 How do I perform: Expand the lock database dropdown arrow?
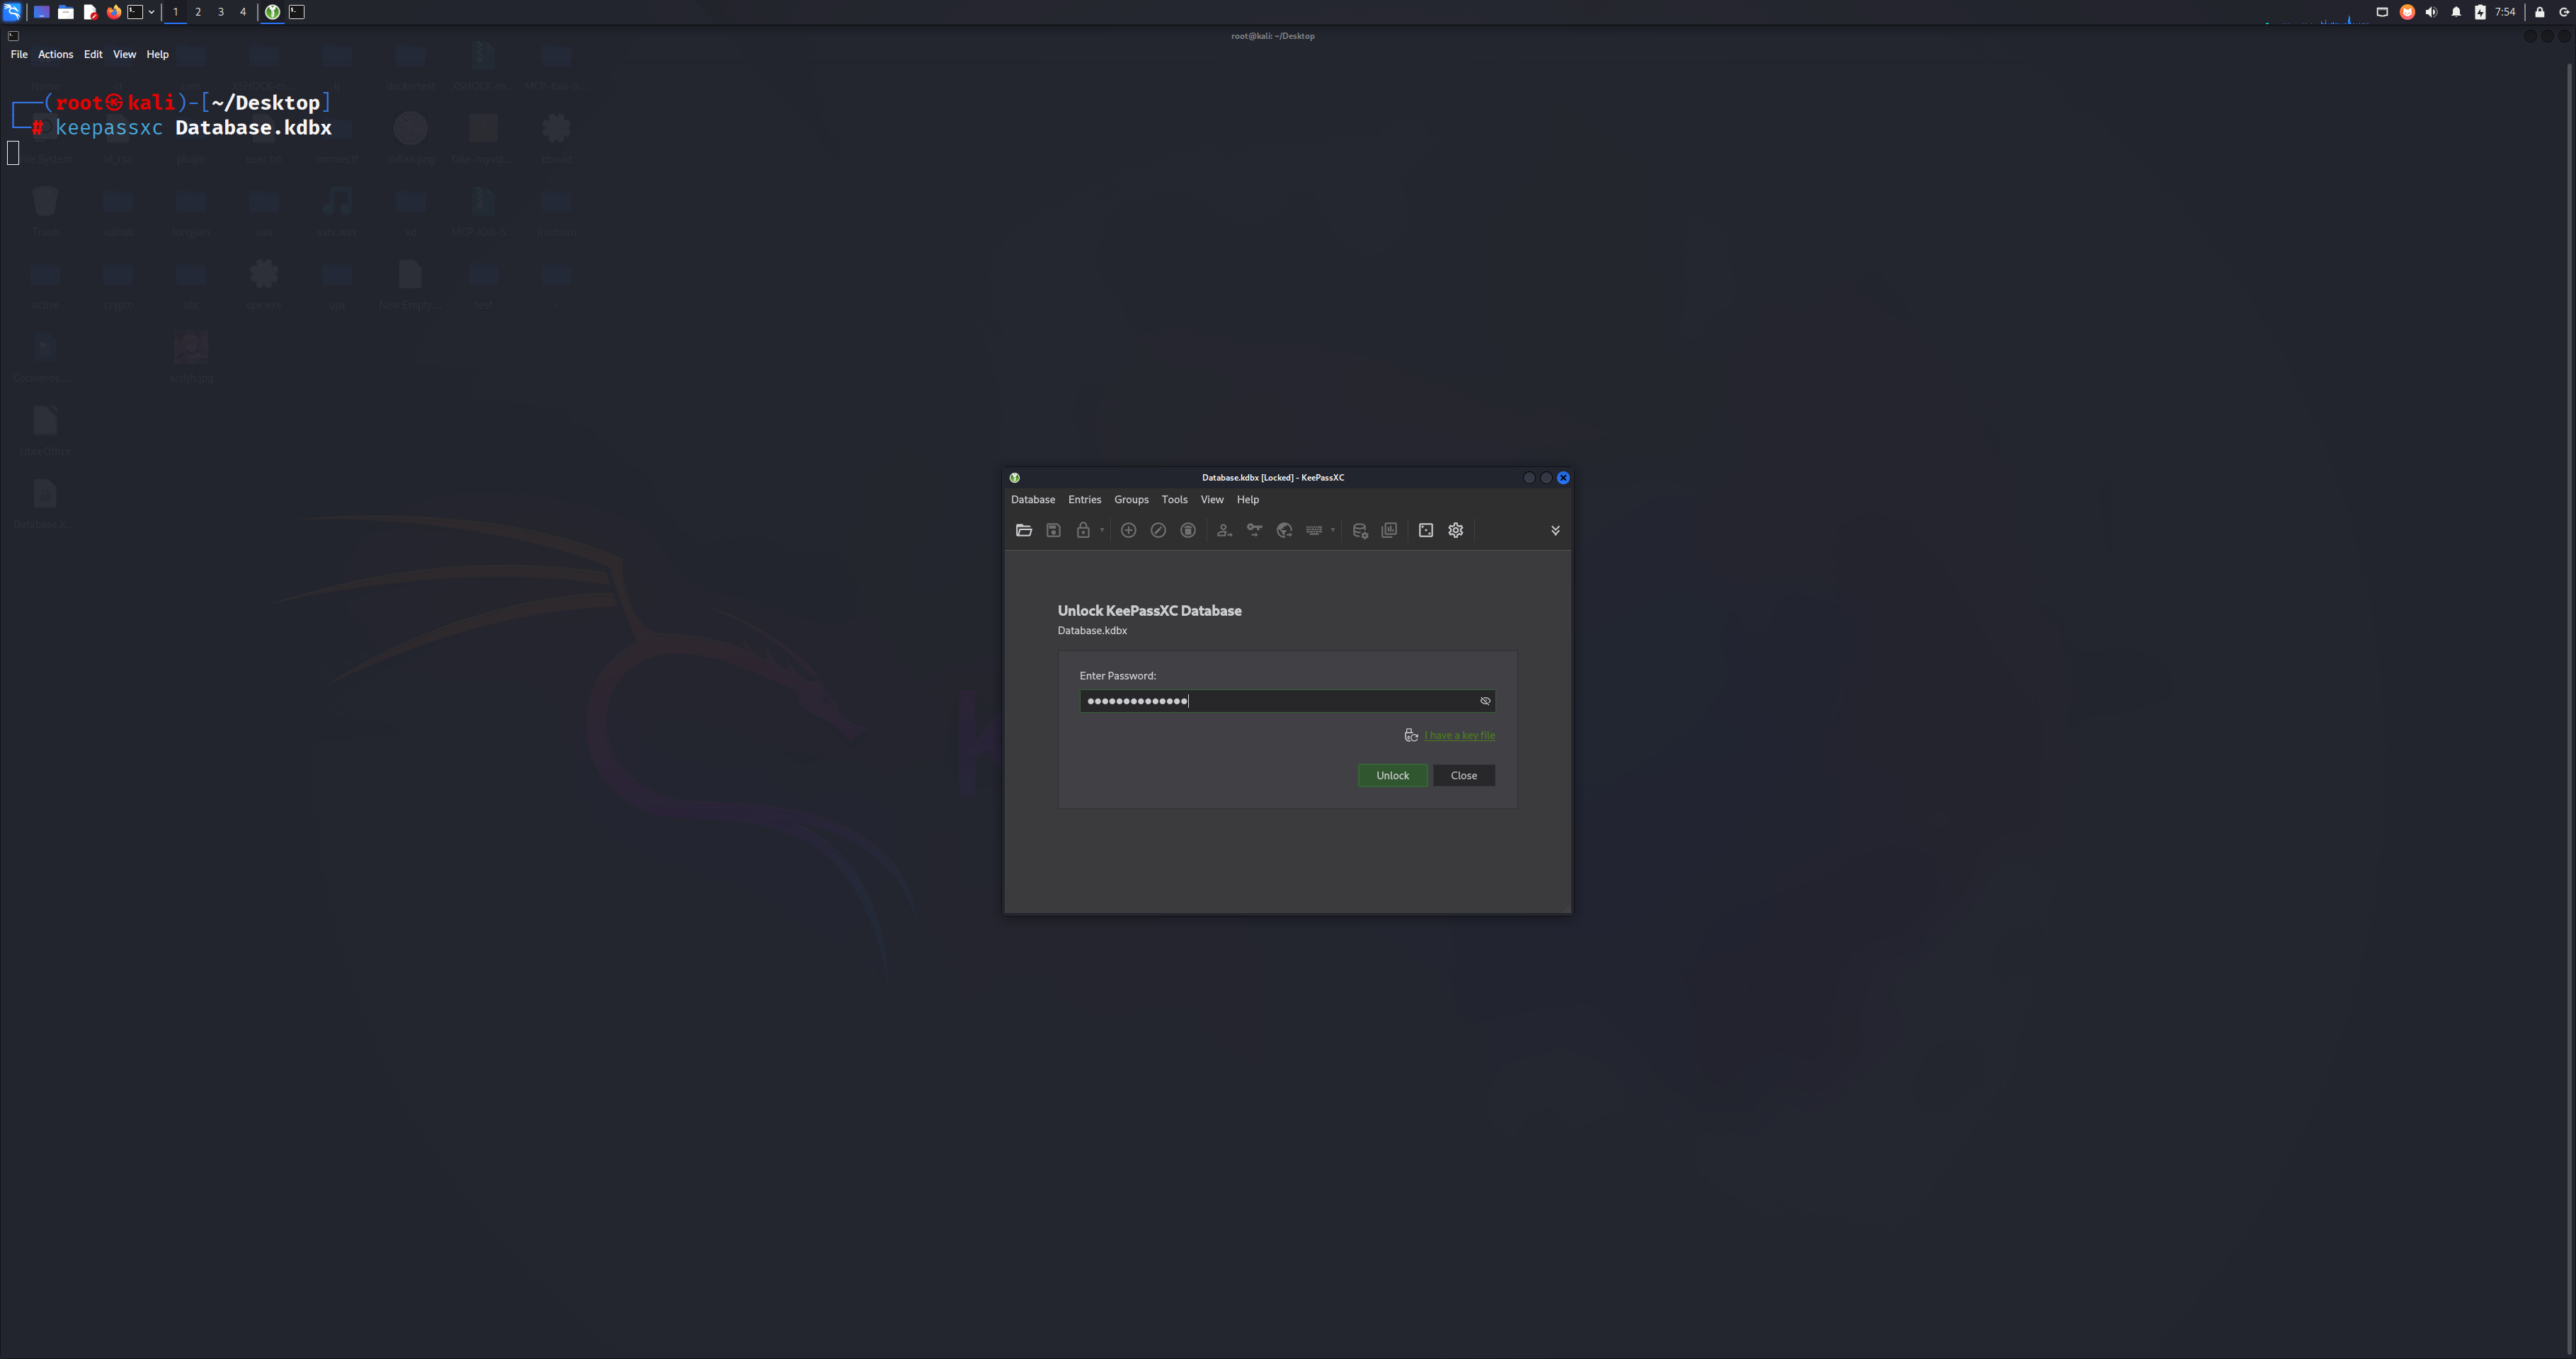[1102, 531]
